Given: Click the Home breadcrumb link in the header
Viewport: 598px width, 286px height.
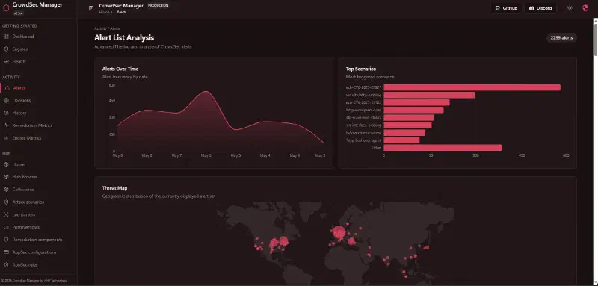Looking at the screenshot, I should (104, 12).
